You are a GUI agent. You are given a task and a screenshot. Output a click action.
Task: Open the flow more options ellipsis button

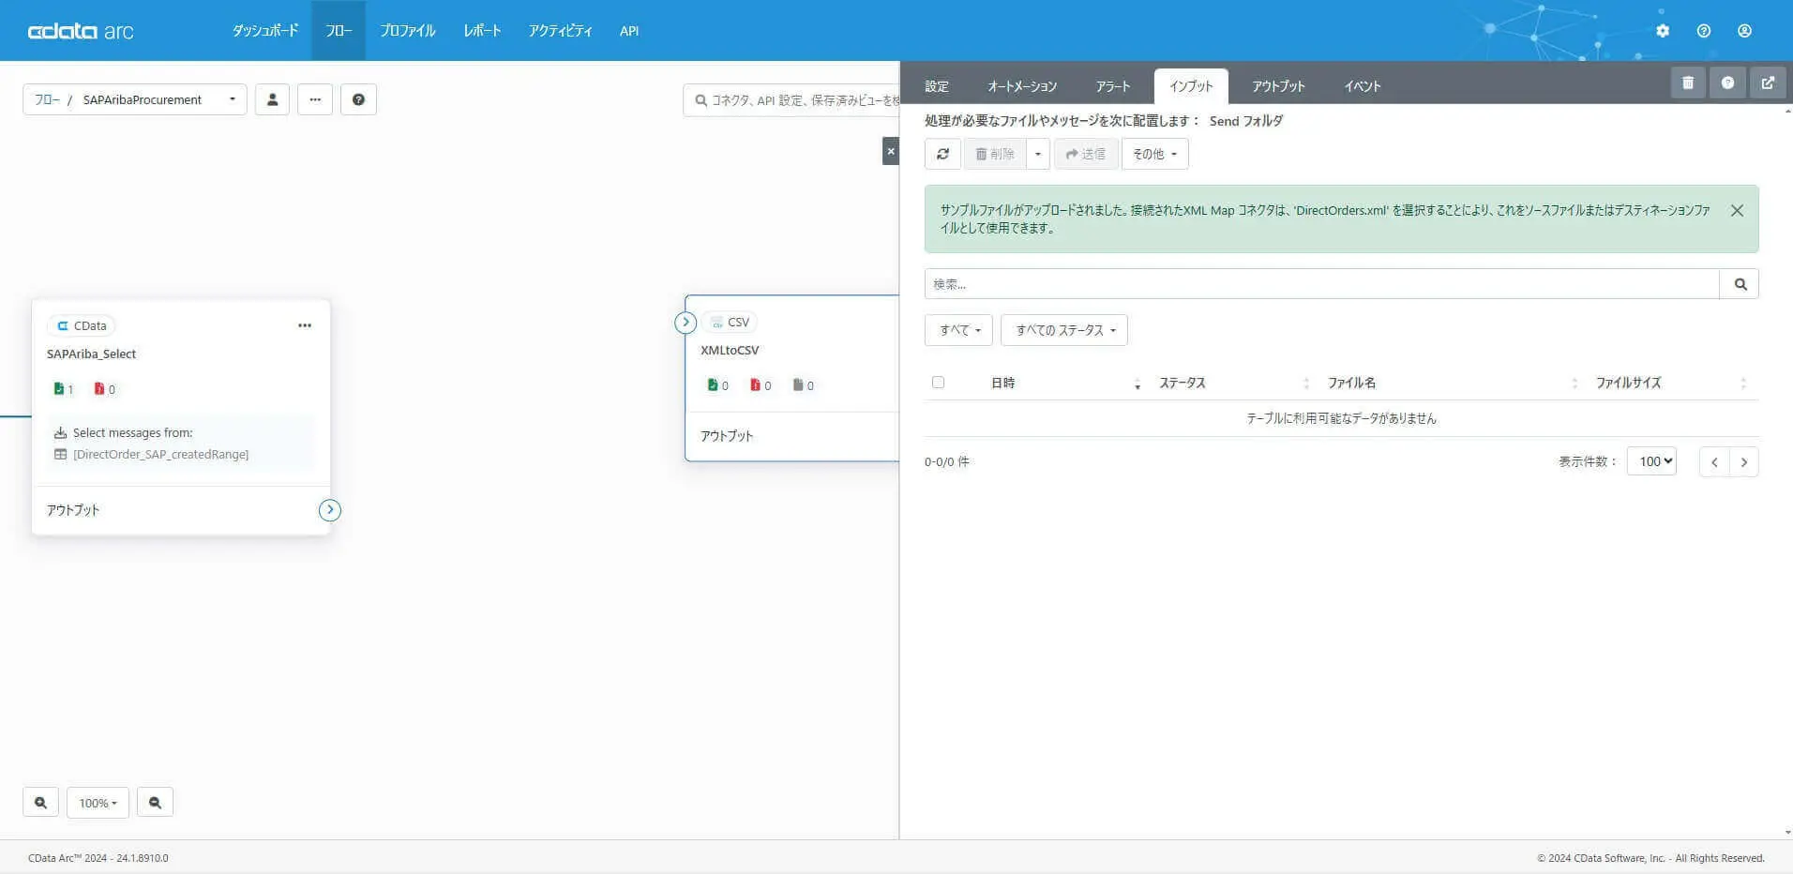[x=315, y=99]
